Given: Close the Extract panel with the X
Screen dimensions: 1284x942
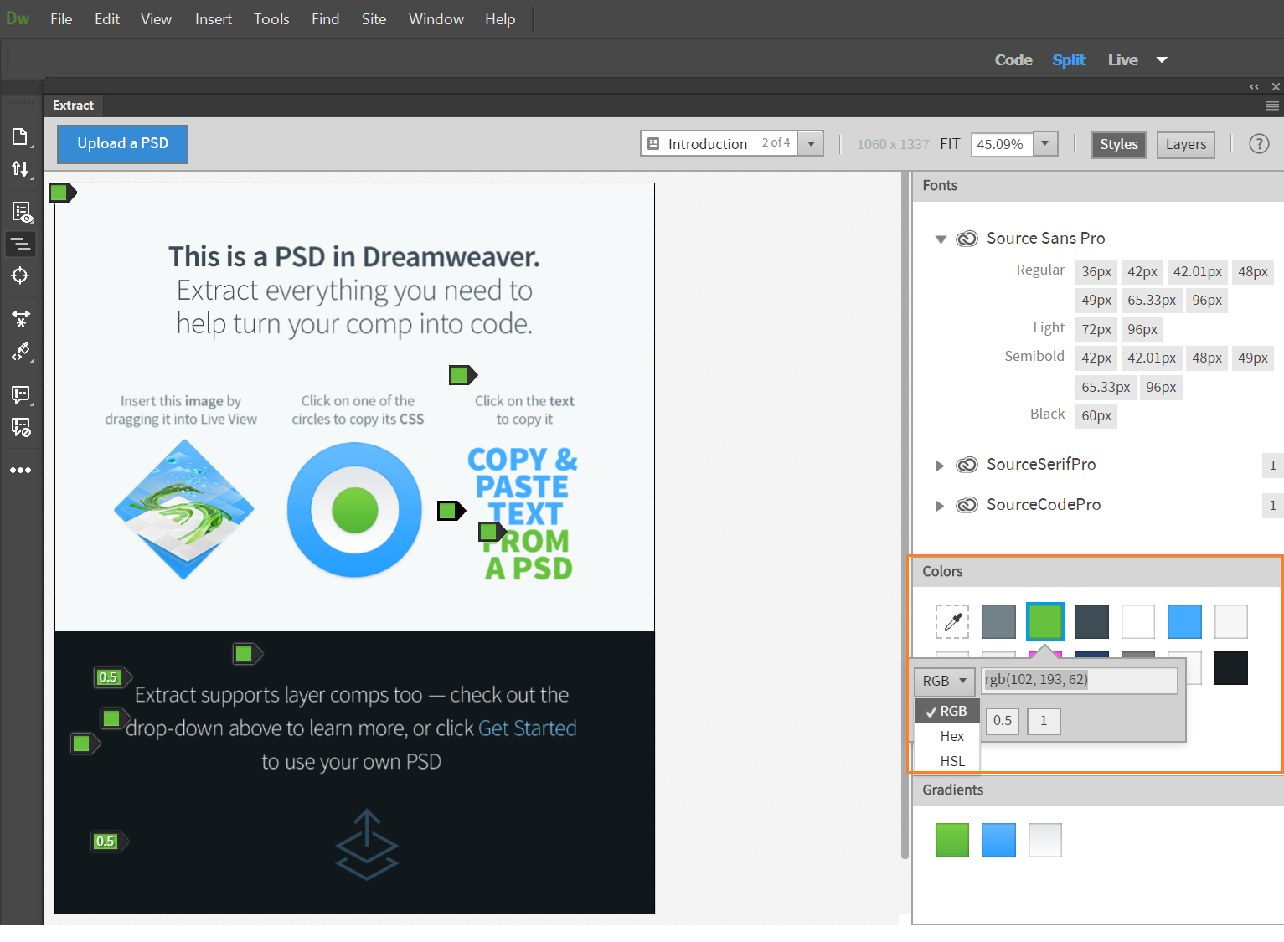Looking at the screenshot, I should click(1276, 86).
